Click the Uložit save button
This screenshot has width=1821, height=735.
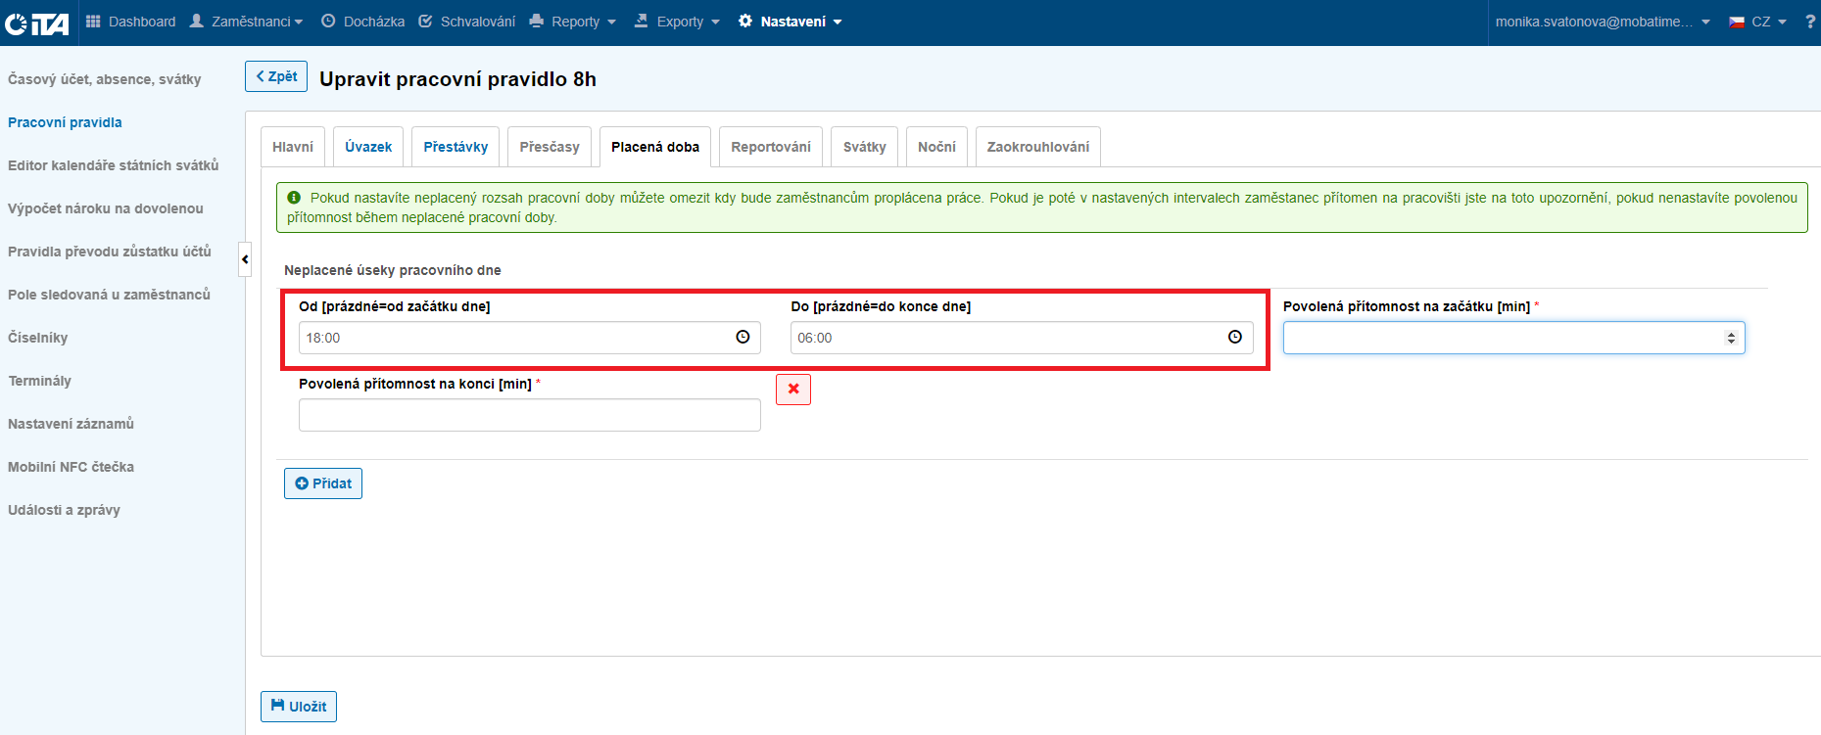[x=299, y=707]
